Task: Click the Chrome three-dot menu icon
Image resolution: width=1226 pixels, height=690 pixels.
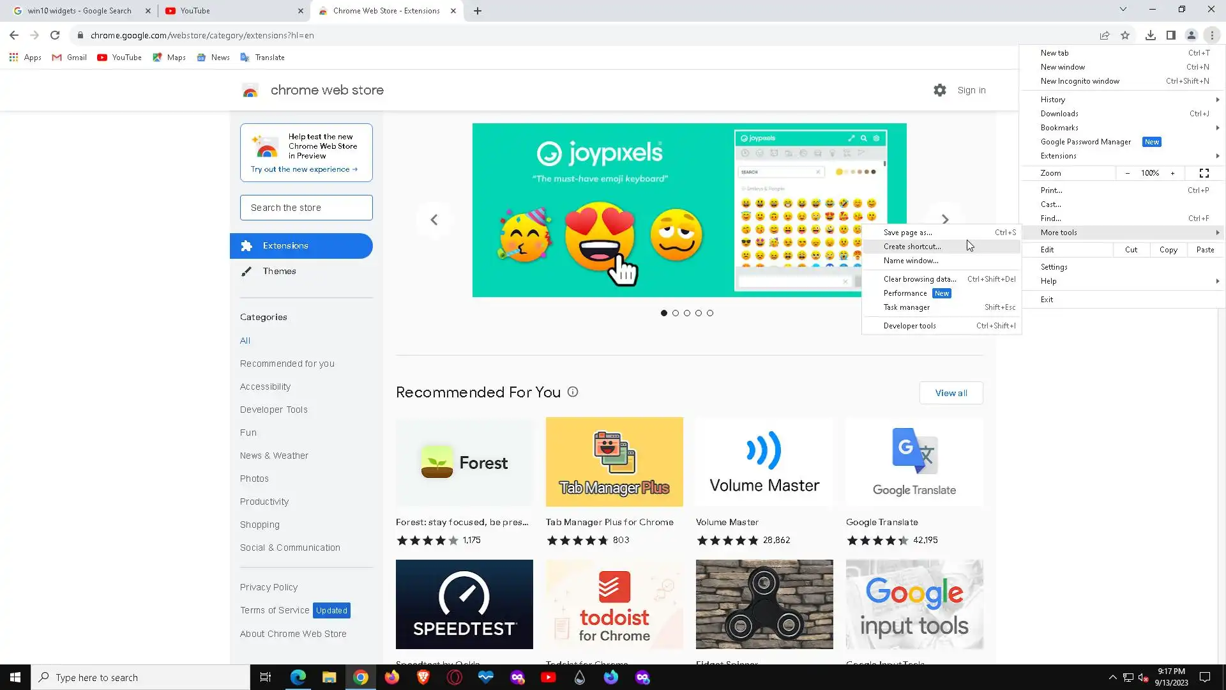Action: [1211, 35]
